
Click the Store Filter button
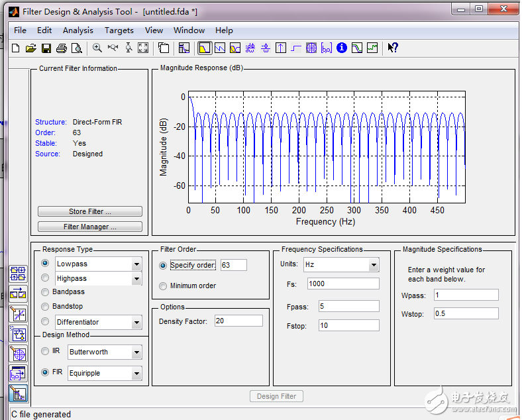point(90,212)
